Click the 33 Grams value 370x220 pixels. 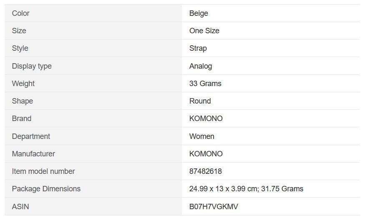tap(205, 84)
